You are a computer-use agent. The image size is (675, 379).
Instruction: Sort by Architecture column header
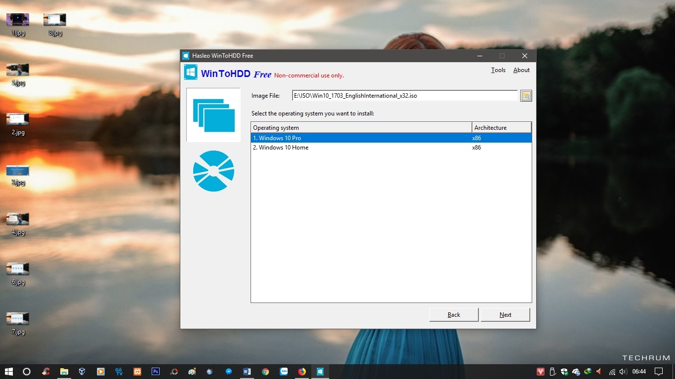(x=502, y=127)
